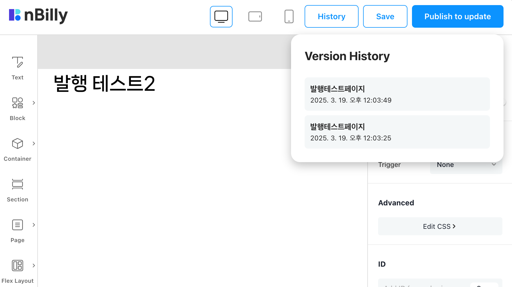Click the 발행 테스트2 heading on canvas
512x287 pixels.
tap(104, 84)
